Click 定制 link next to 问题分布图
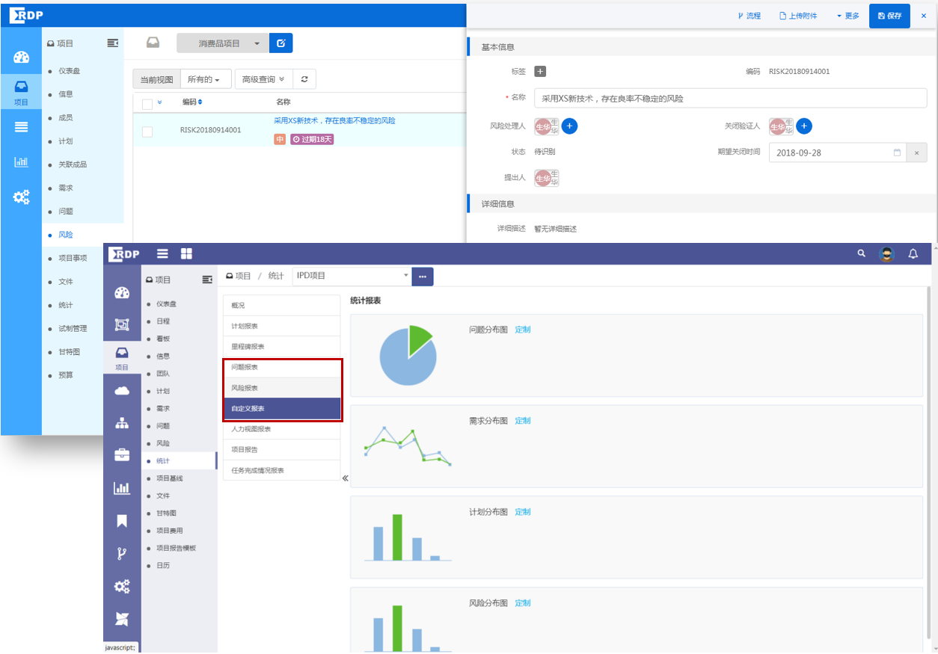Image resolution: width=938 pixels, height=654 pixels. [522, 330]
